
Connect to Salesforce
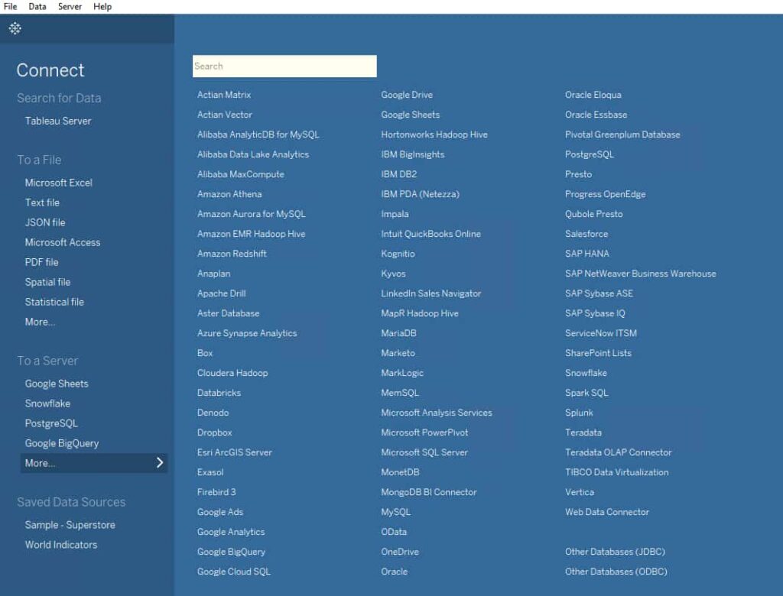[x=586, y=234]
